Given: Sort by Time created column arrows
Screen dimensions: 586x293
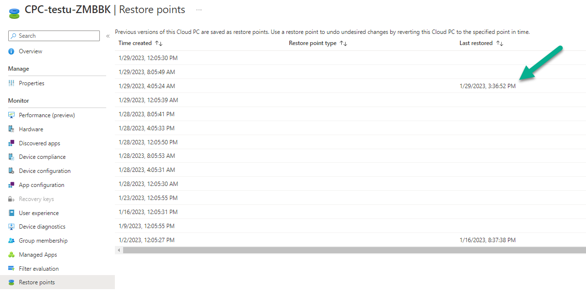Looking at the screenshot, I should (158, 43).
